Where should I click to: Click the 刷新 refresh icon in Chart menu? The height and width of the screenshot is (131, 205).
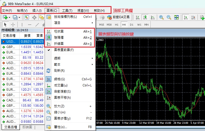tap(48, 71)
